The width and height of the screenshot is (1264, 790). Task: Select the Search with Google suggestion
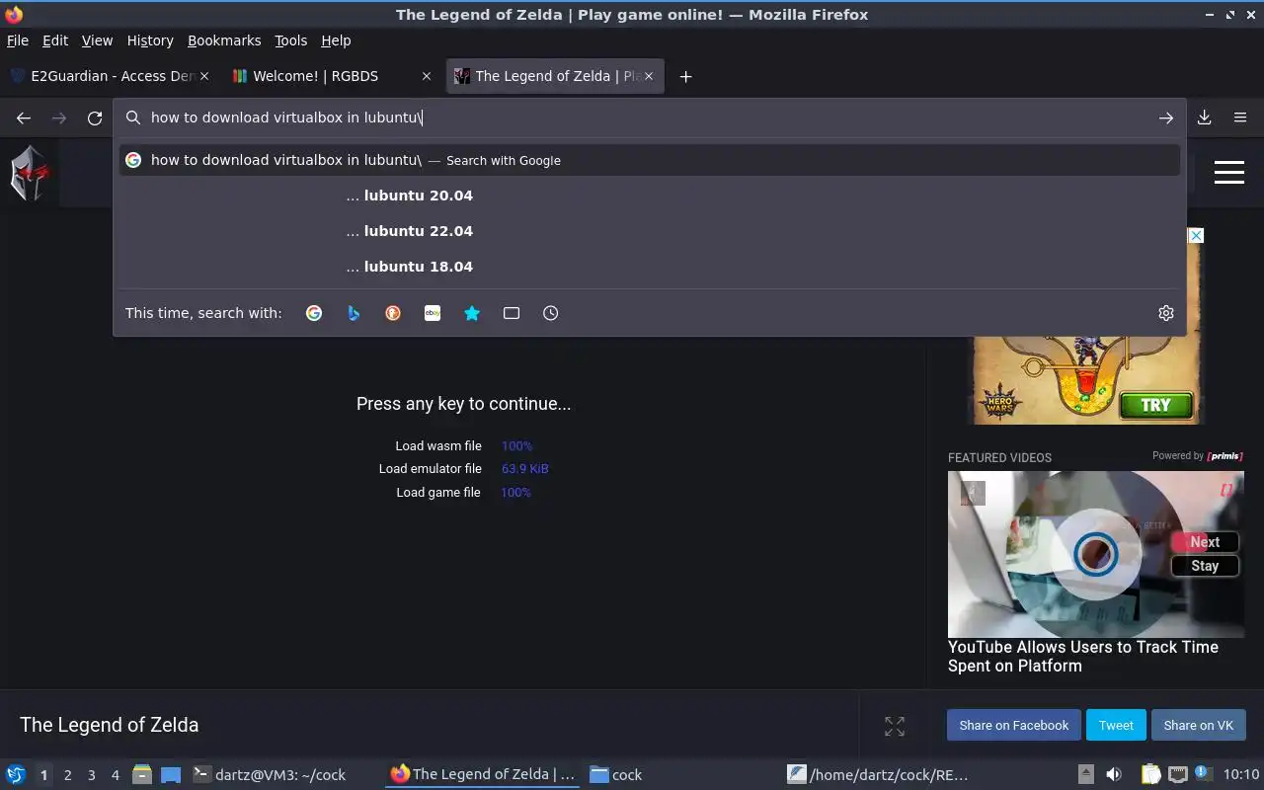coord(650,160)
